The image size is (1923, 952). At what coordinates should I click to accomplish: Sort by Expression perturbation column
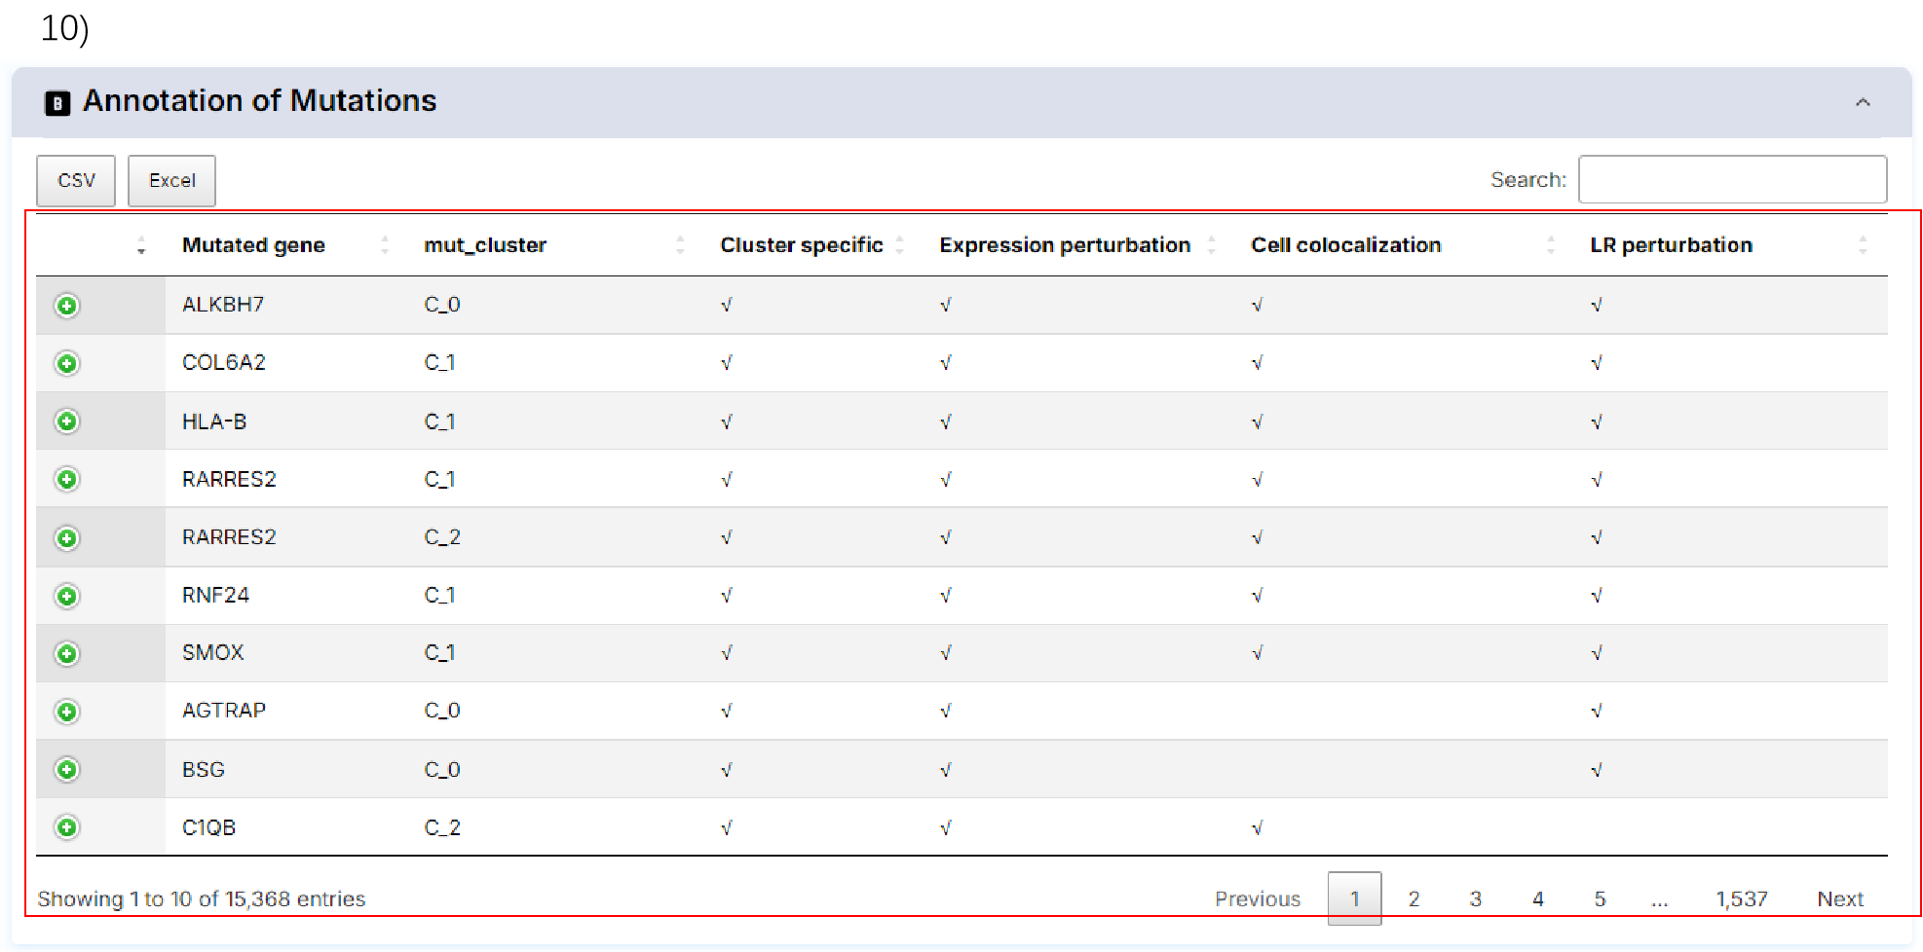point(1064,245)
